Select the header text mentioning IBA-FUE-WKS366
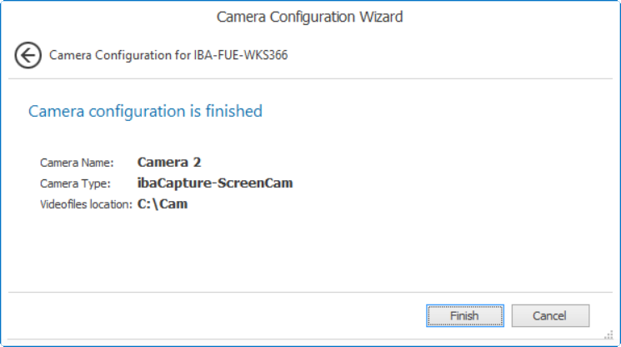This screenshot has width=621, height=347. pos(168,56)
